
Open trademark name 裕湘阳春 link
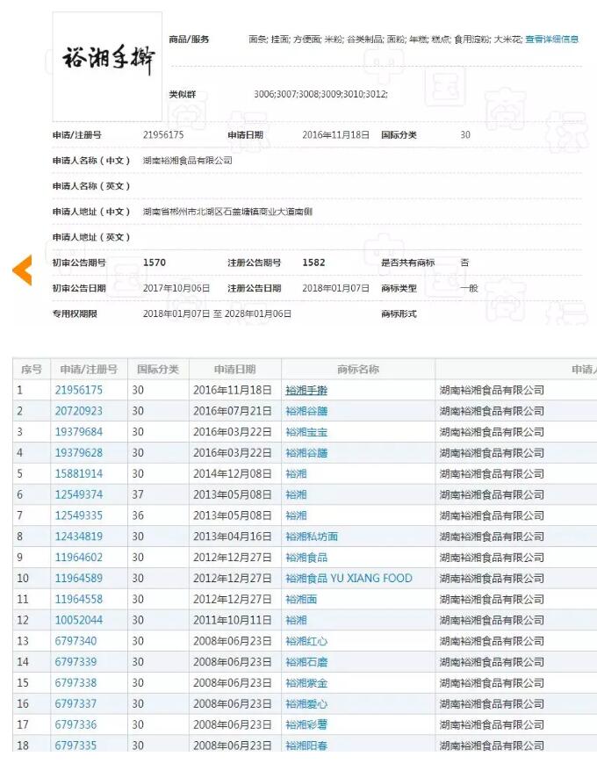[306, 746]
